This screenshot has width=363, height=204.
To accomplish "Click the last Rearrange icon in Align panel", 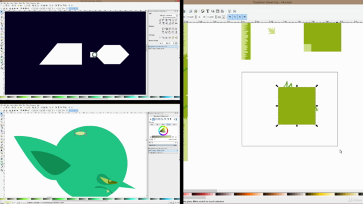I will 176,37.
